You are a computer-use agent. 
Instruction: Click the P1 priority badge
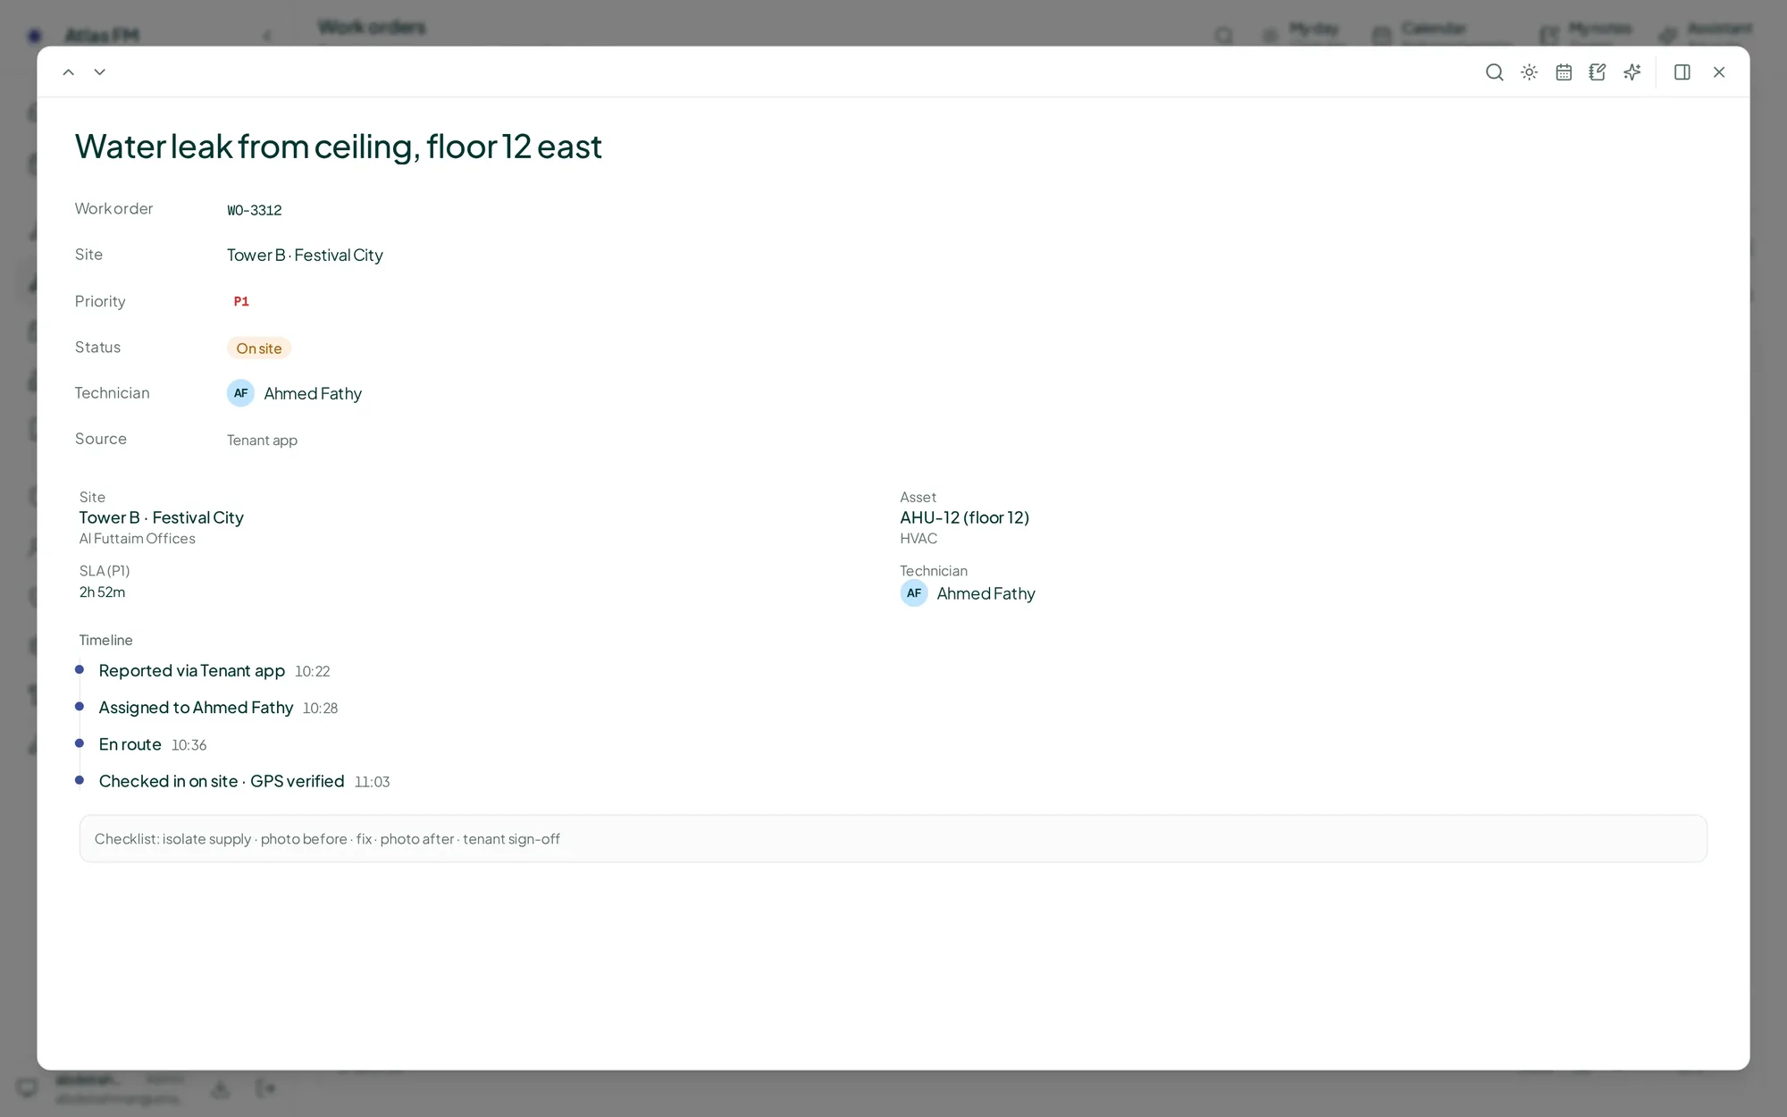(x=241, y=302)
